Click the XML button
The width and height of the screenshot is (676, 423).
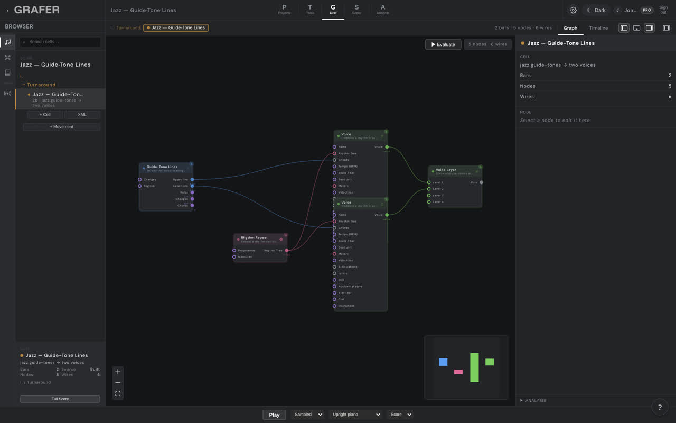(82, 115)
